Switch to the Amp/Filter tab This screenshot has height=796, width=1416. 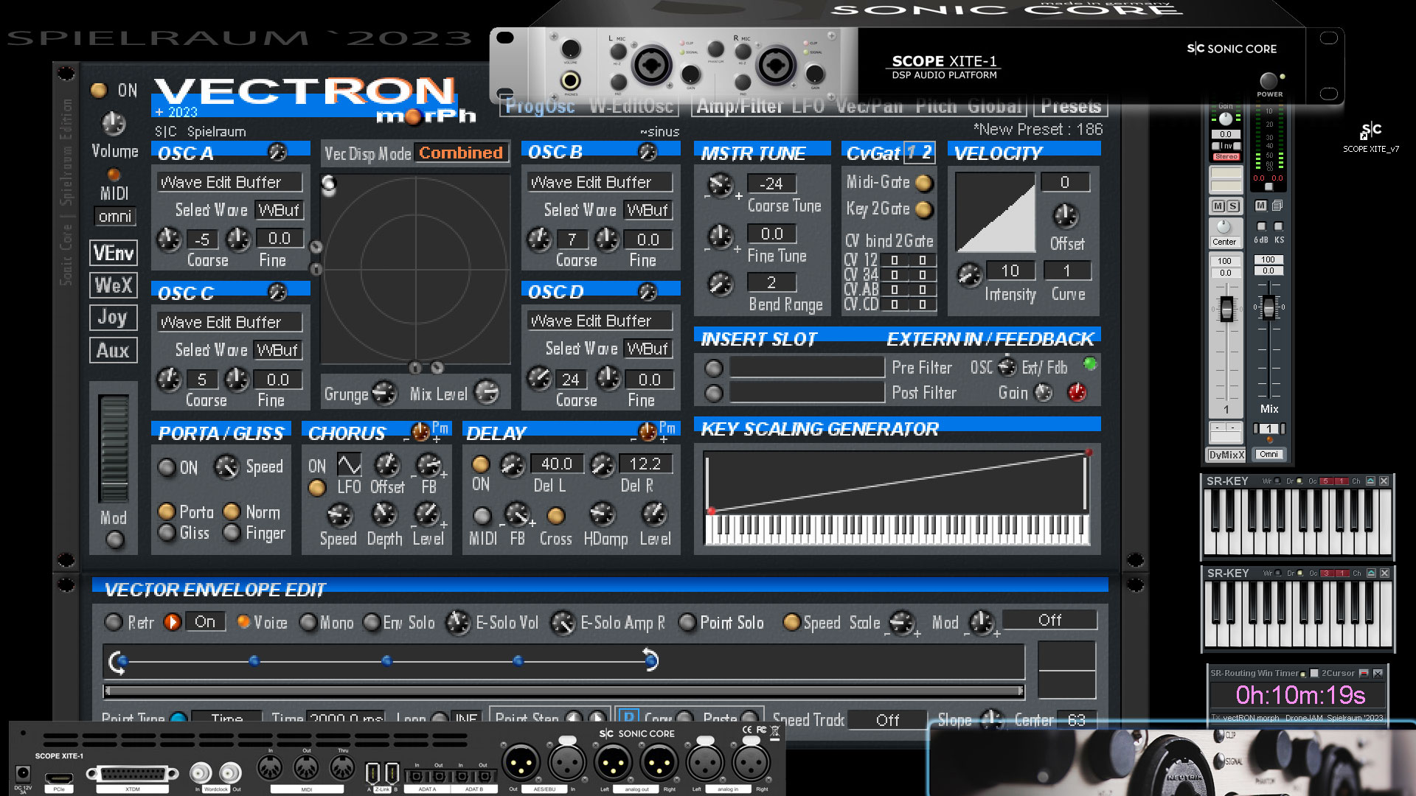pyautogui.click(x=740, y=107)
